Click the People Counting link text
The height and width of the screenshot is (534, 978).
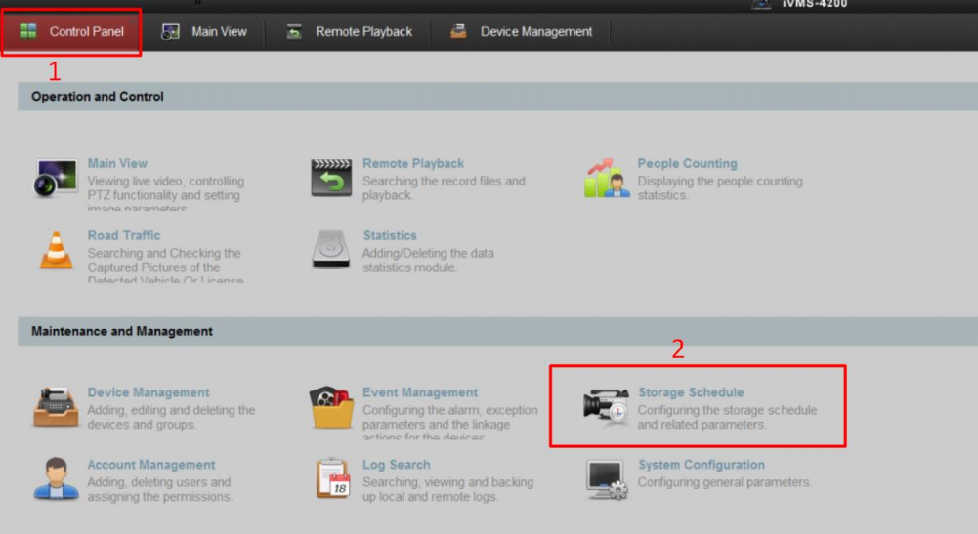687,163
